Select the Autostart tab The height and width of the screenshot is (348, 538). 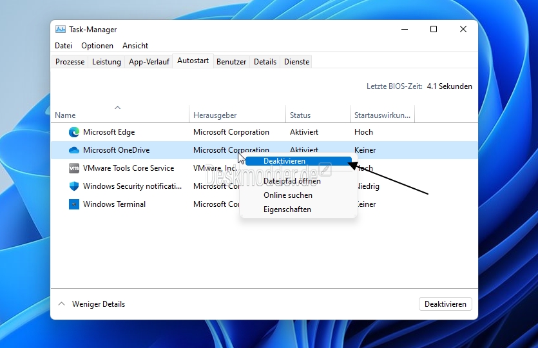click(193, 61)
